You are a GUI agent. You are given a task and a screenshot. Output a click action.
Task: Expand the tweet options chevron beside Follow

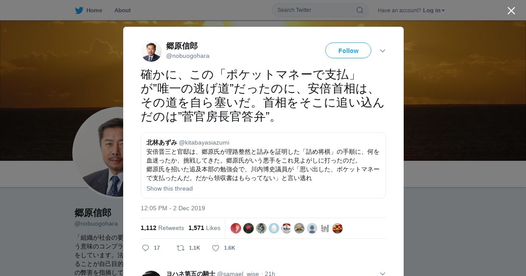(383, 51)
